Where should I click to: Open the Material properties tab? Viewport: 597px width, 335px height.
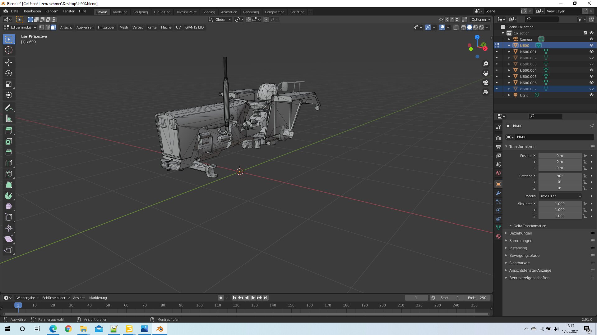[x=498, y=236]
